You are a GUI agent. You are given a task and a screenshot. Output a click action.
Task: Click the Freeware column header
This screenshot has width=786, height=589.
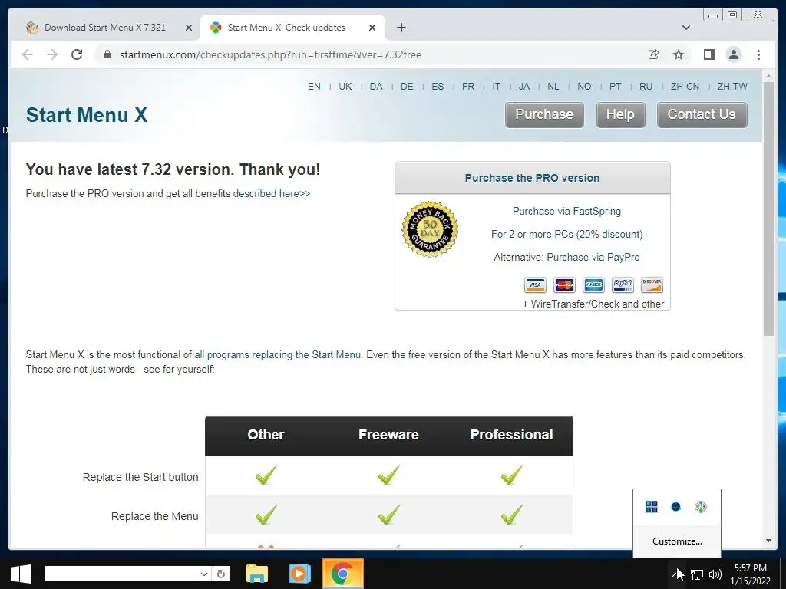click(388, 435)
